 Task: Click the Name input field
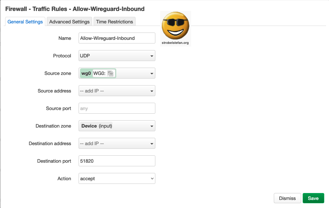click(x=117, y=38)
